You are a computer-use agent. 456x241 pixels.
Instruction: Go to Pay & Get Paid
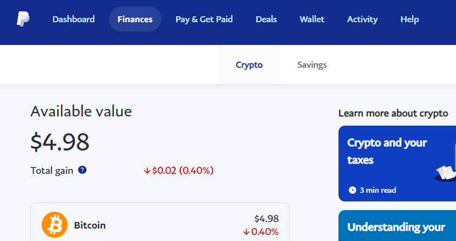pos(204,19)
